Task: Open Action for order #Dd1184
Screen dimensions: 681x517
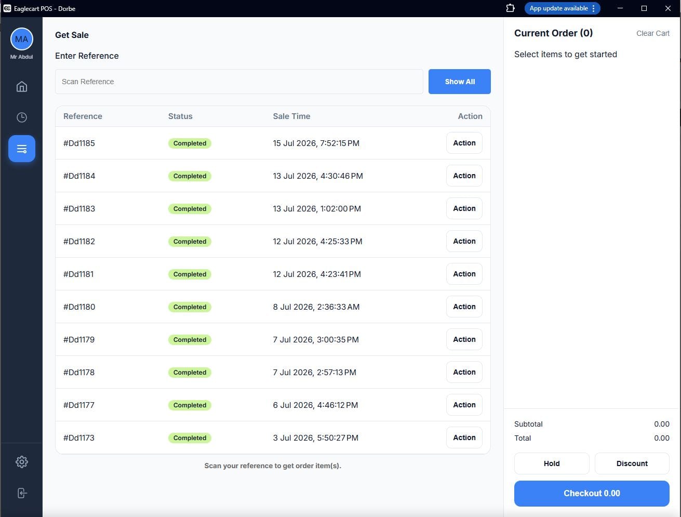Action: tap(464, 176)
